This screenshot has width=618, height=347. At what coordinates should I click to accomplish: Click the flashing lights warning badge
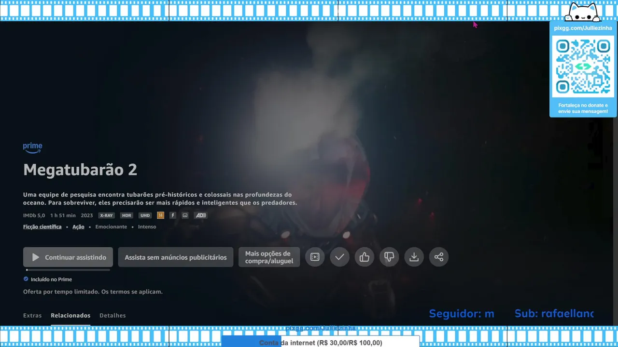(x=173, y=215)
